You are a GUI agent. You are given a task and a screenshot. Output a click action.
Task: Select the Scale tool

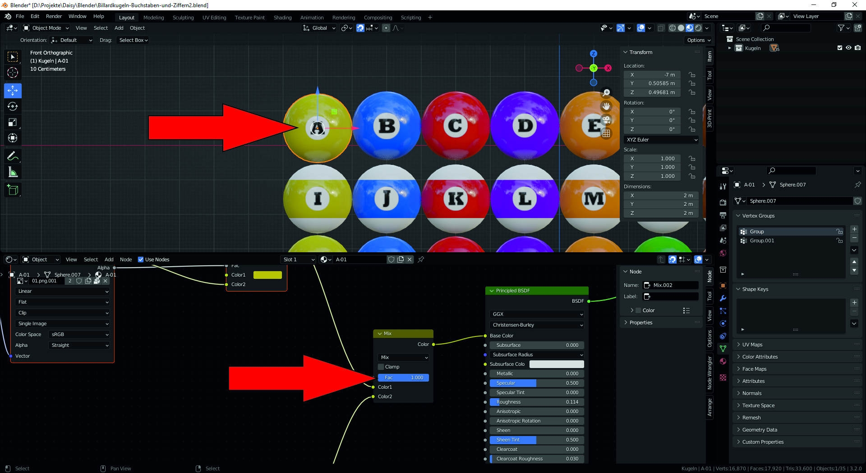(x=13, y=122)
